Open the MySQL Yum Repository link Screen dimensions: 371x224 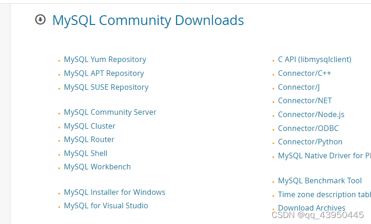pyautogui.click(x=105, y=59)
